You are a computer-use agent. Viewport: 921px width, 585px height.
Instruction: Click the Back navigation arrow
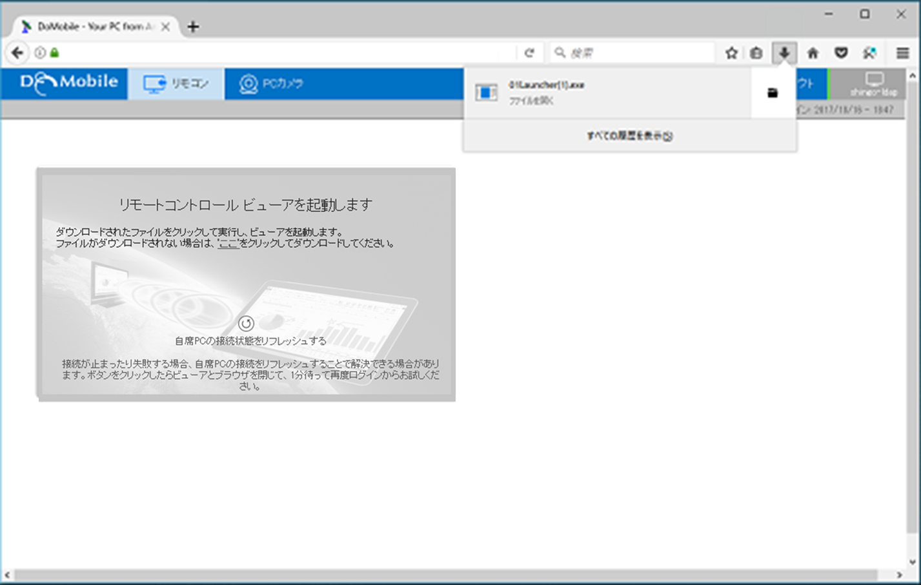coord(17,52)
